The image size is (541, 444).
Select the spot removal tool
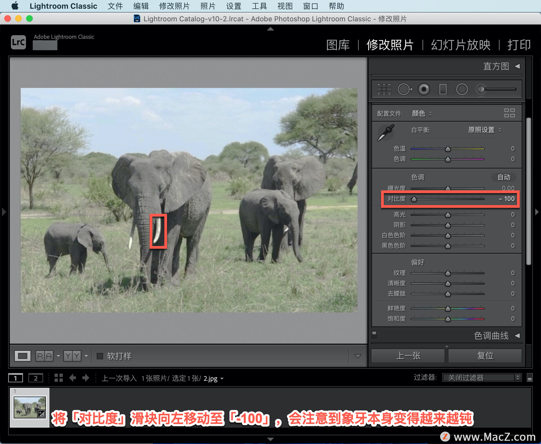[x=404, y=90]
